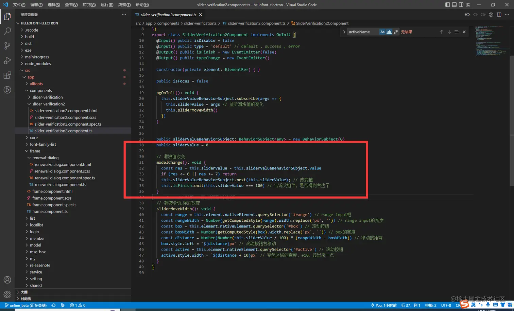514x311 pixels.
Task: Open the Source Control view
Action: (x=7, y=46)
